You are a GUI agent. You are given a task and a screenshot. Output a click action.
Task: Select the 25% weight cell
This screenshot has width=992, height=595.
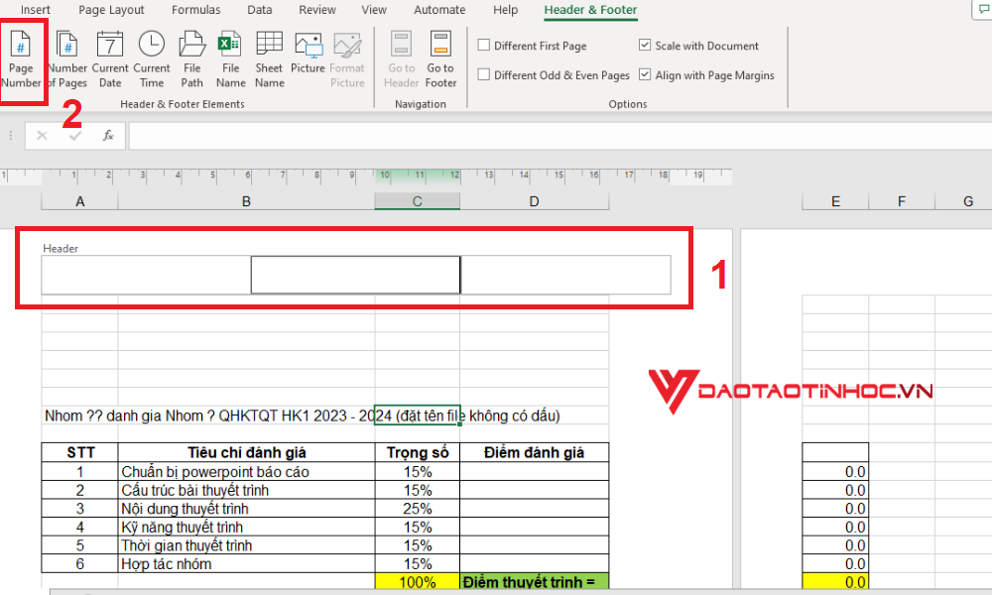[417, 509]
